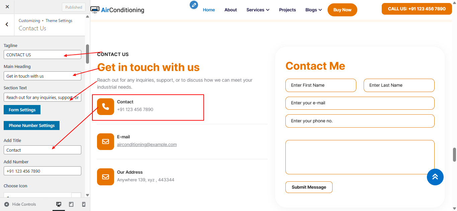Click the Buy Now button
This screenshot has height=211, width=457.
click(342, 10)
